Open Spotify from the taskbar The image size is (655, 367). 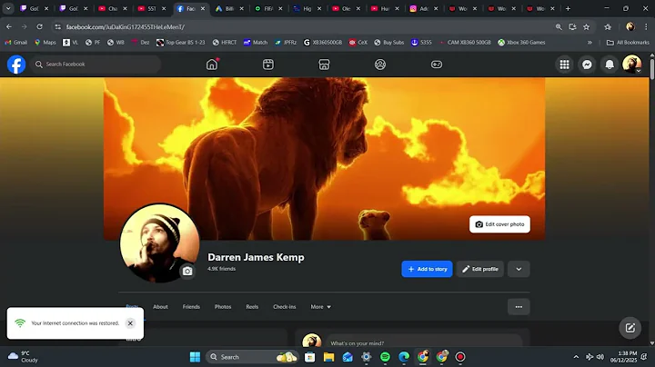pos(385,357)
